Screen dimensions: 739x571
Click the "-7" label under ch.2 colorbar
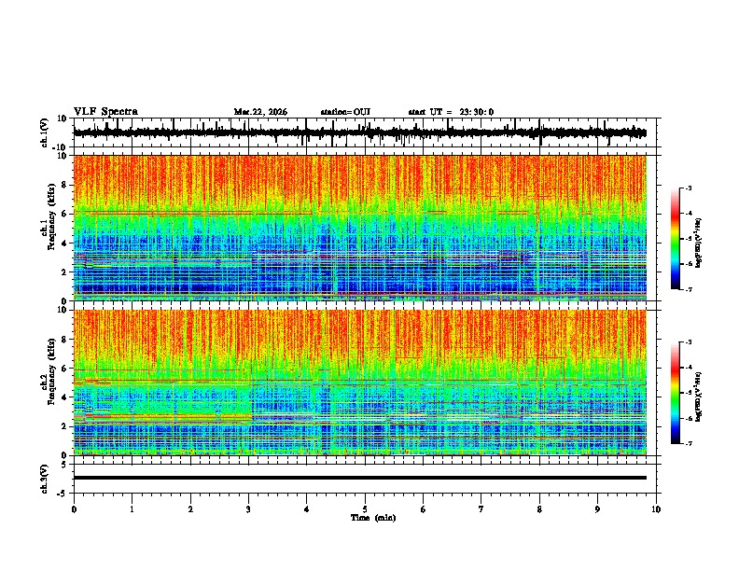689,443
